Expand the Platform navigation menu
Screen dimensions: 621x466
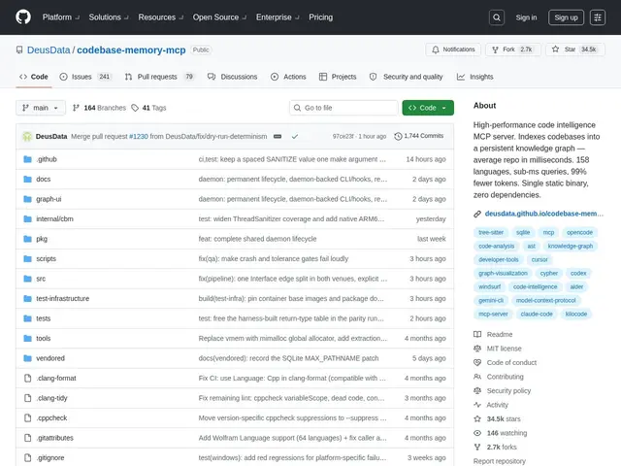click(x=61, y=17)
